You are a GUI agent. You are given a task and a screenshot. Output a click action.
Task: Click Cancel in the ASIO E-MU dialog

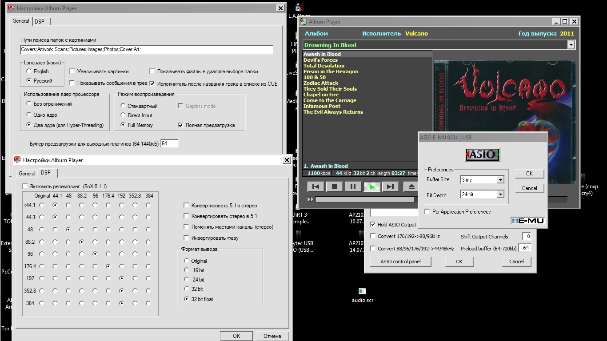[x=529, y=188]
